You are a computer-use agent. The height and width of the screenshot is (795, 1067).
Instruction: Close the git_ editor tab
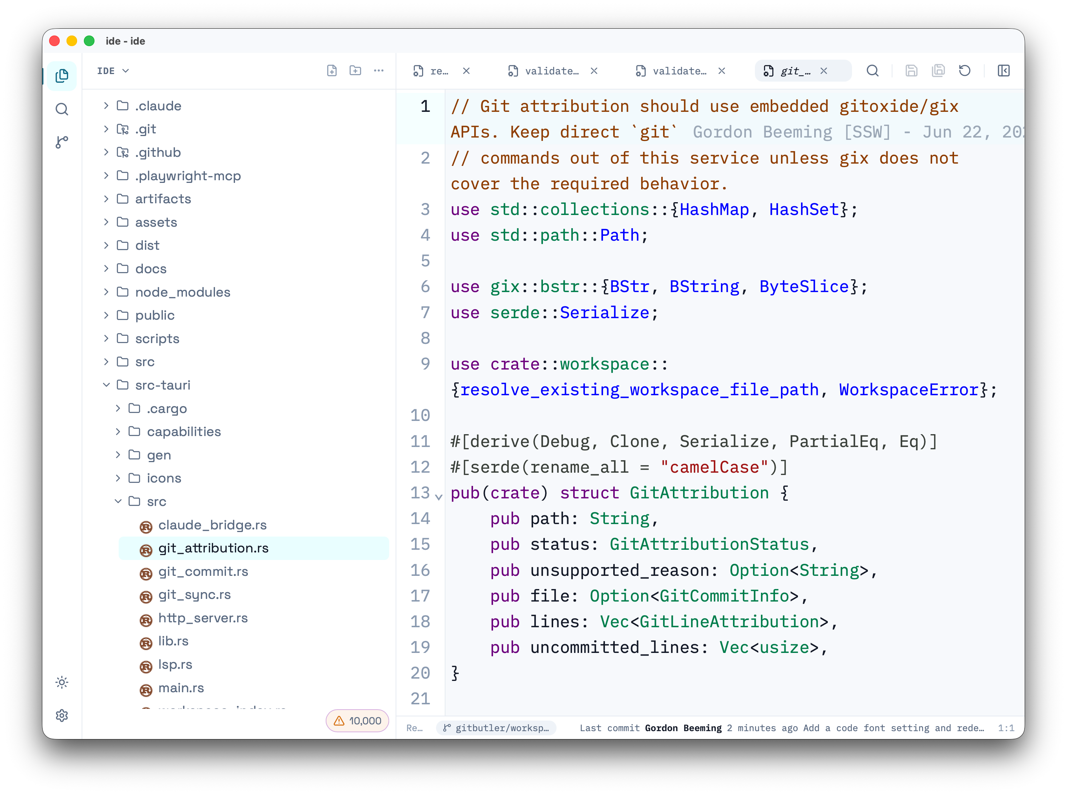point(824,71)
